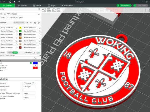Click the compare presets icon beside Advanced
Viewport: 150px width, 112px height.
click(x=38, y=53)
